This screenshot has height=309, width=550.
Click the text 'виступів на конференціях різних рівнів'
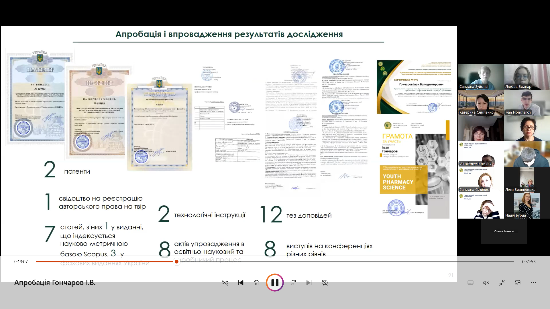tap(329, 250)
